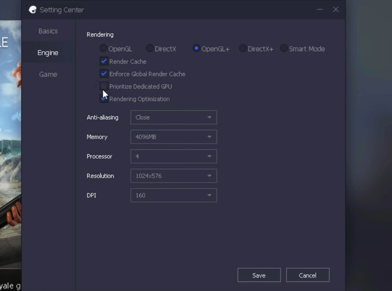Switch rendering to DirectX+
The image size is (392, 291).
[x=243, y=48]
